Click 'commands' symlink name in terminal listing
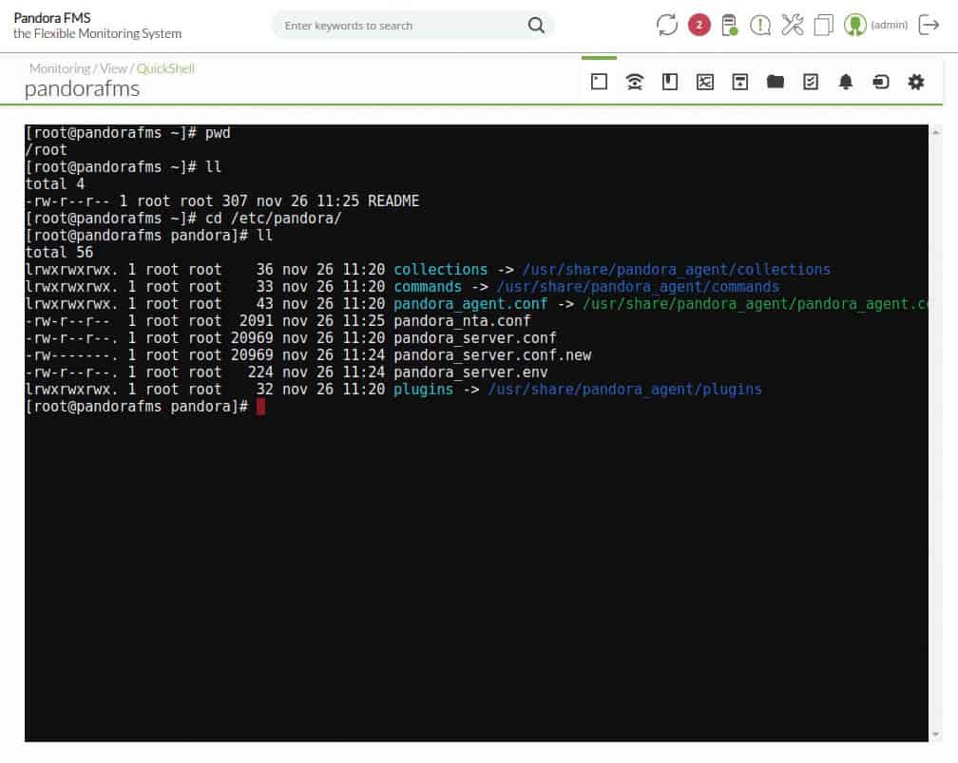The height and width of the screenshot is (763, 958). (x=428, y=287)
